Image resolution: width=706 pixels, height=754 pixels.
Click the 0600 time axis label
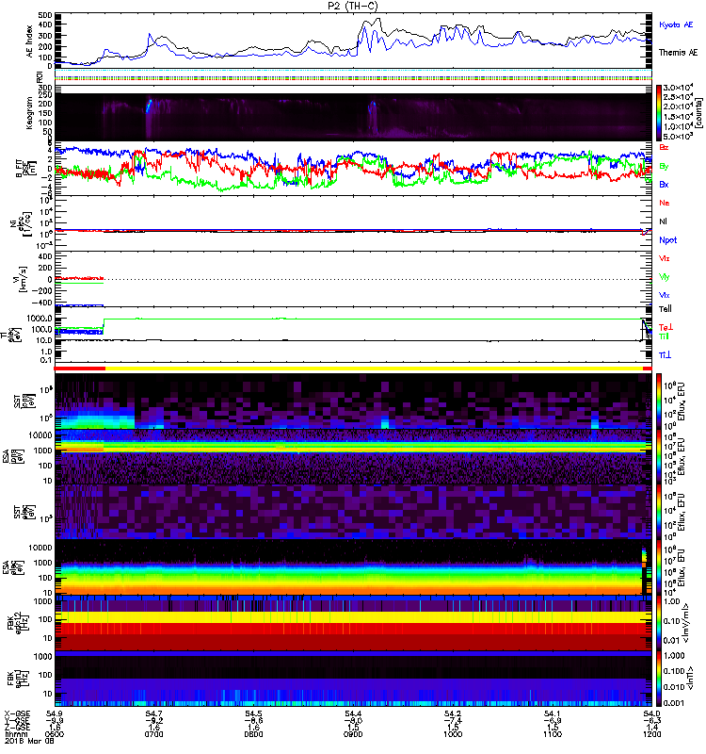(54, 734)
